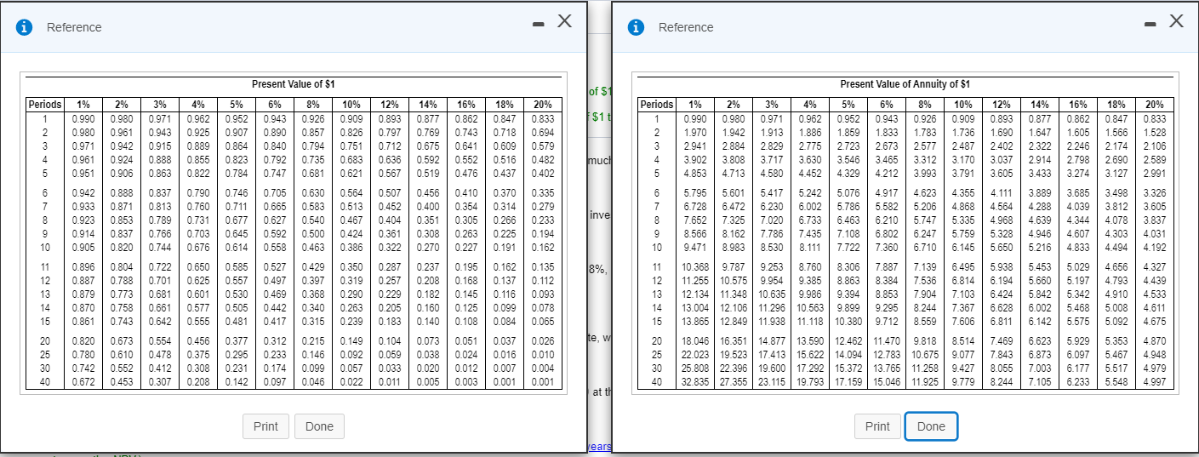Select 5.342, period 13 at 16%, Annuity table
The image size is (1199, 457).
tap(1077, 294)
